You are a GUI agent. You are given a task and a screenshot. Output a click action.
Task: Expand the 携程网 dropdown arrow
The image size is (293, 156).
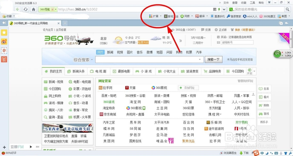click(221, 114)
